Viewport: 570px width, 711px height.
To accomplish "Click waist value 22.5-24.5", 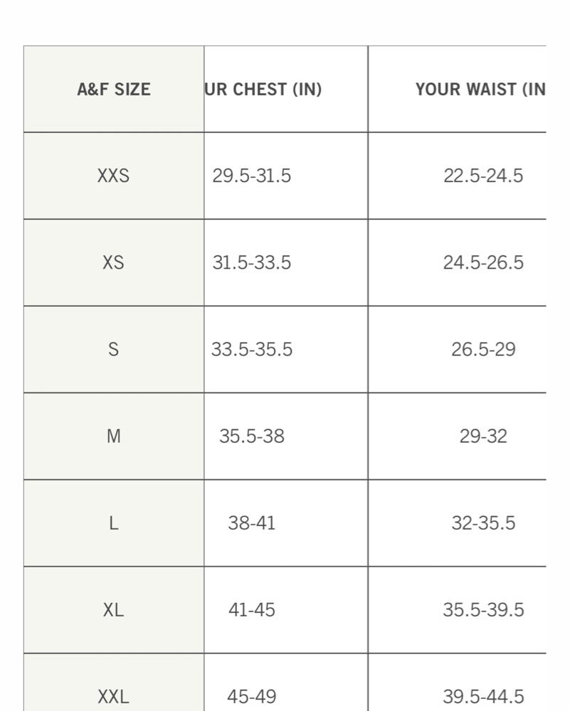I will point(483,176).
